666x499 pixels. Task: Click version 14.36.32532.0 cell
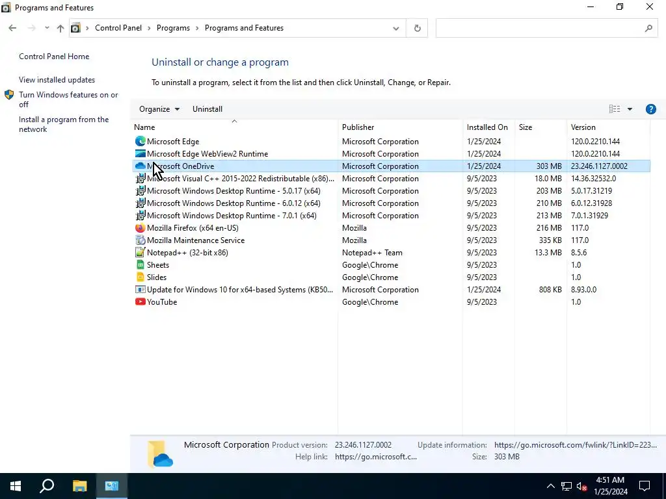[x=593, y=179]
